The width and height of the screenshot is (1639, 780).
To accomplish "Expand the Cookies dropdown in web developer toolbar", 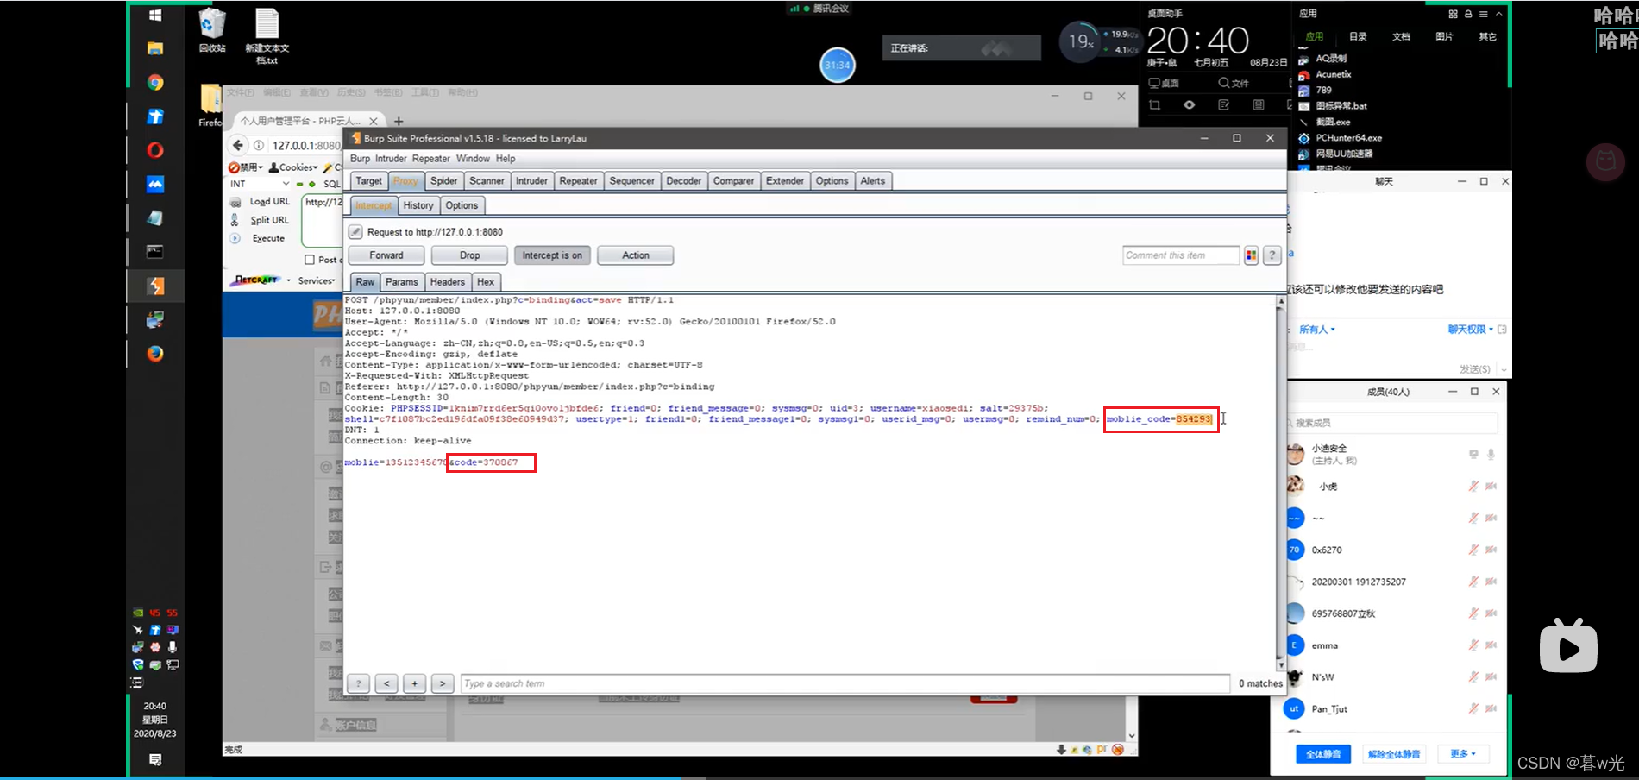I will point(293,167).
